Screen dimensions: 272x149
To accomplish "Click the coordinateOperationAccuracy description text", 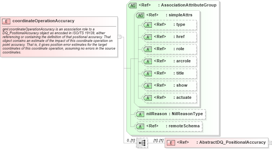I will [x=59, y=41].
